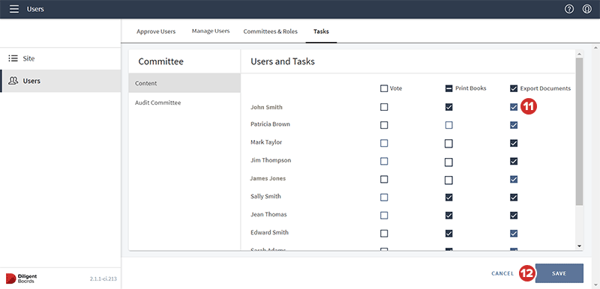This screenshot has height=289, width=600.
Task: Uncheck Print Books for Jean Thomas
Action: click(x=448, y=216)
